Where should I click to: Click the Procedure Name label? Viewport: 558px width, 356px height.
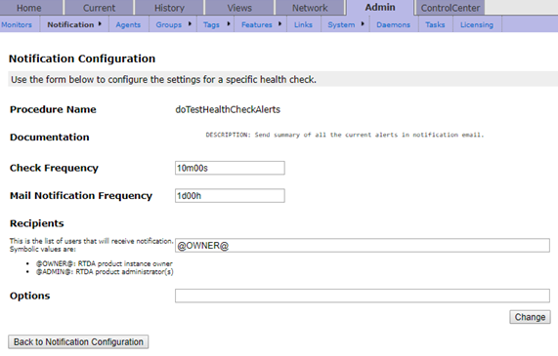click(x=53, y=109)
